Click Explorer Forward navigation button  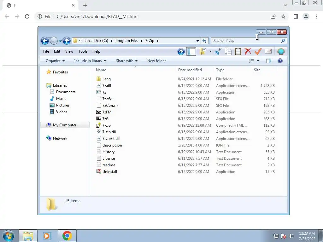pos(54,41)
